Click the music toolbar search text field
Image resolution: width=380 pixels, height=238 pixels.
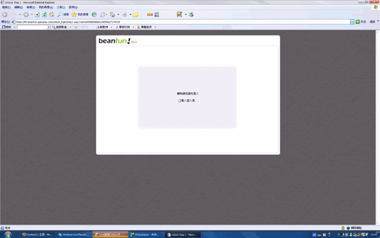click(32, 27)
